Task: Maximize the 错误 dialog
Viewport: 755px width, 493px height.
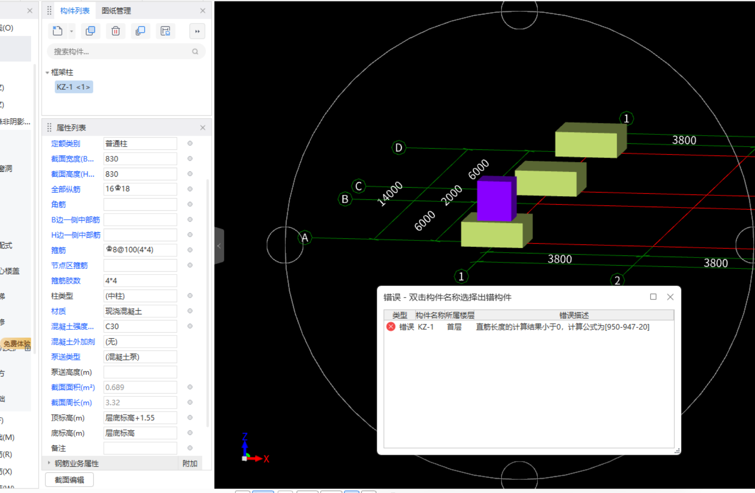Action: 653,297
